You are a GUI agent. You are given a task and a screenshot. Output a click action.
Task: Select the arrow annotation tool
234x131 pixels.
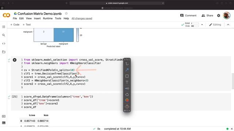[127, 70]
